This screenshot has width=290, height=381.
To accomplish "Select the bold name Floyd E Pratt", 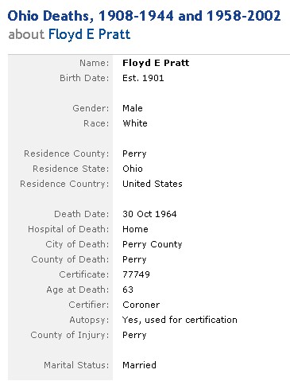I will [x=156, y=63].
